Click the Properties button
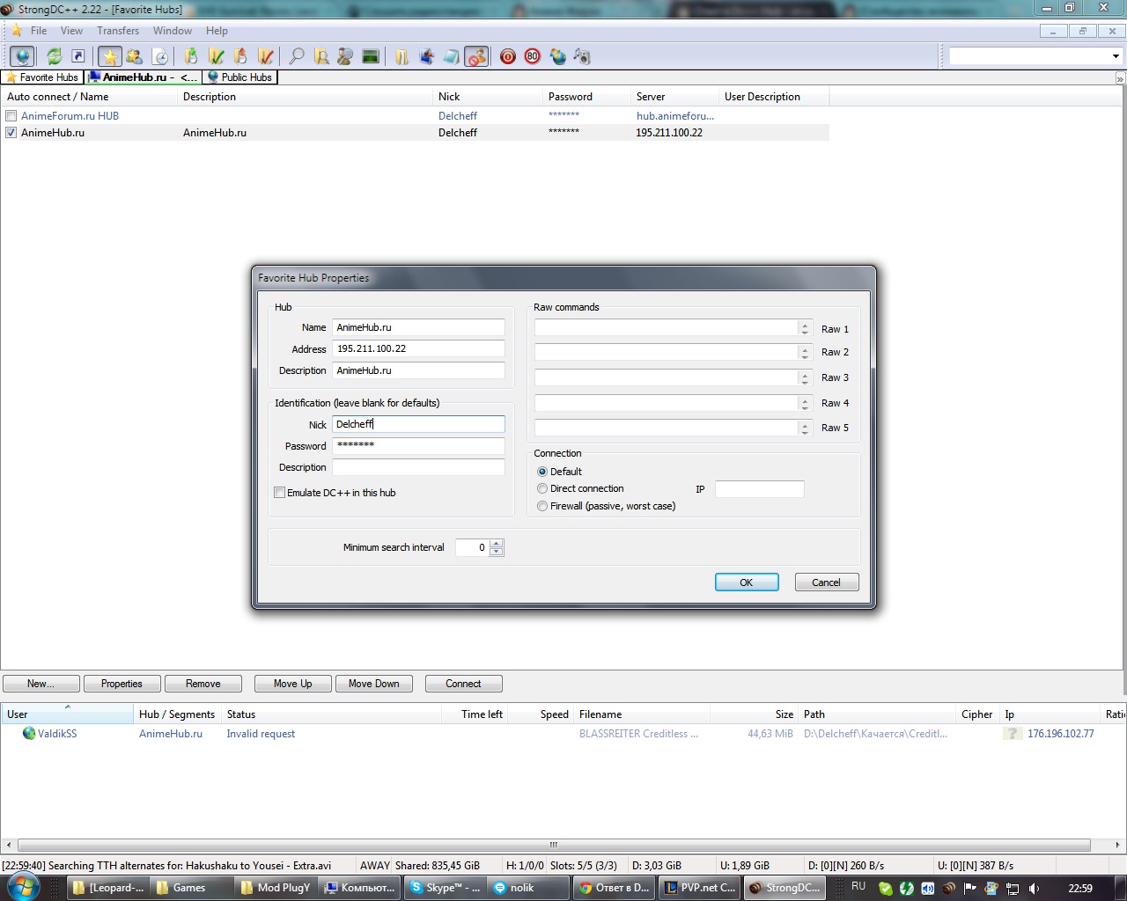The width and height of the screenshot is (1127, 901). pyautogui.click(x=122, y=684)
